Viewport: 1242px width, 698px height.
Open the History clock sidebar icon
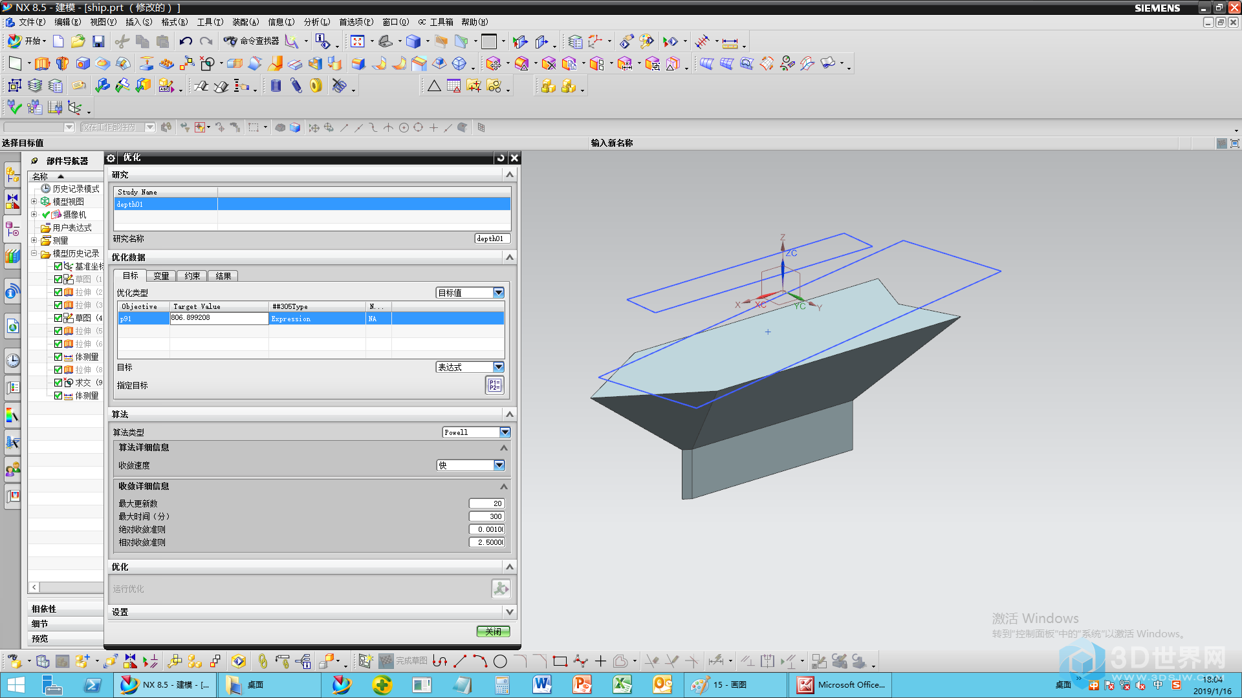[x=12, y=361]
